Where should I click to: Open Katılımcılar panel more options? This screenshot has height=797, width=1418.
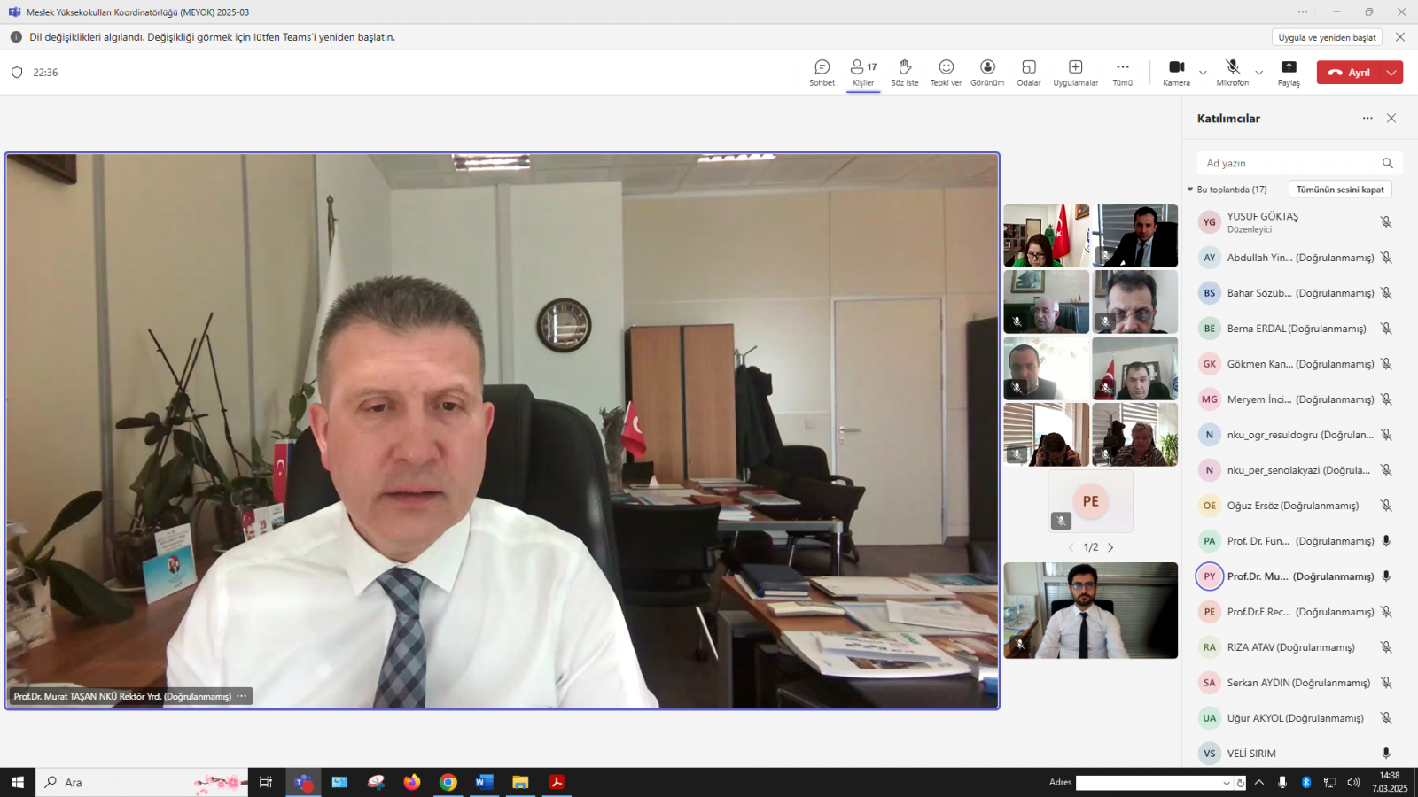1367,118
